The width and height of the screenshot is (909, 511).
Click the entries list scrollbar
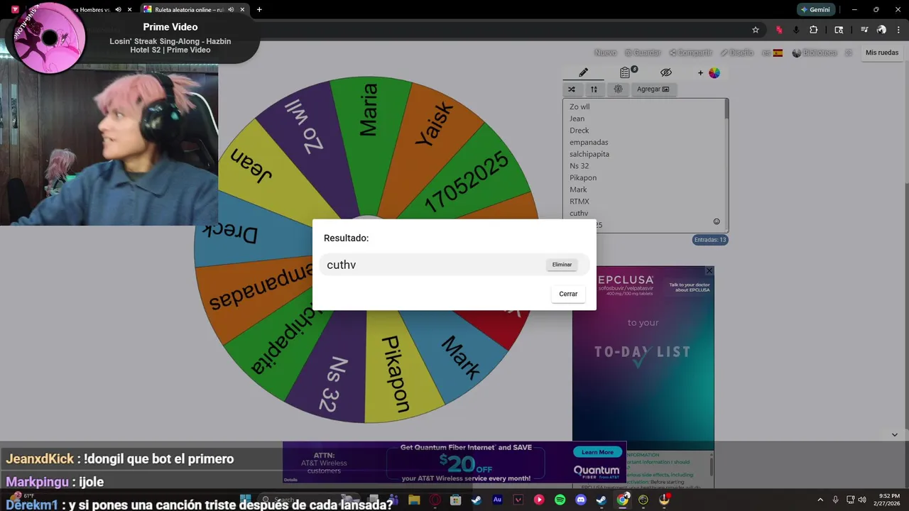[726, 109]
